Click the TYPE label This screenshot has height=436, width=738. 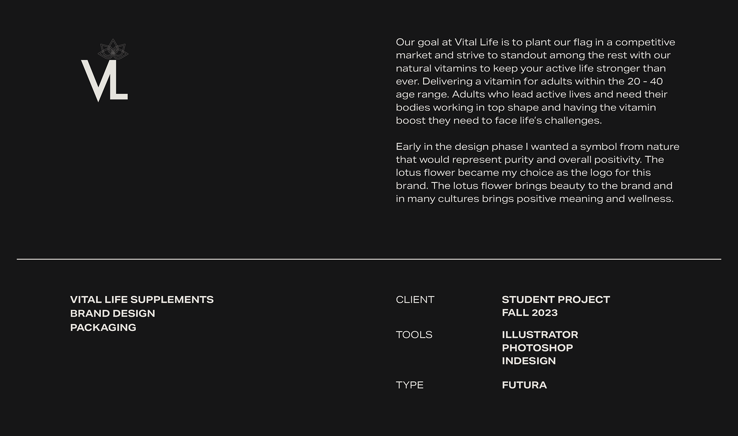[409, 385]
